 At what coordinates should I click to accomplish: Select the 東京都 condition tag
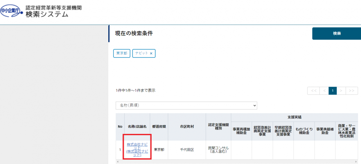pyautogui.click(x=122, y=53)
